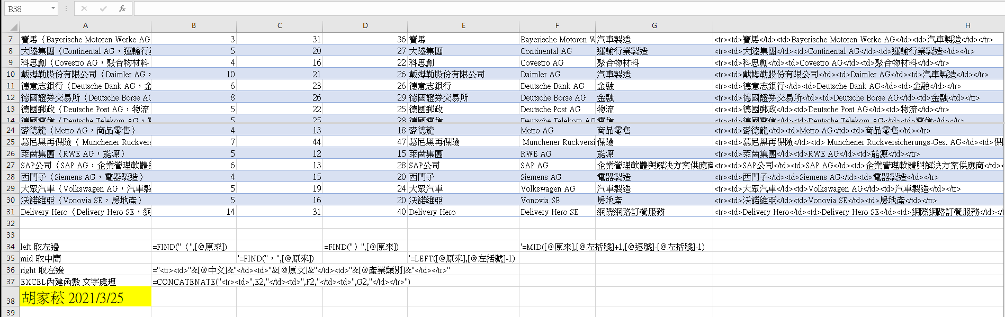Click cell '能源' in column G
Image resolution: width=1005 pixels, height=317 pixels.
pos(654,153)
